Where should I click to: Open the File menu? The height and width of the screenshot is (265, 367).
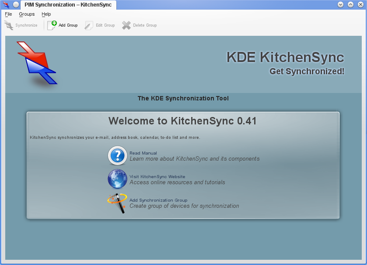pyautogui.click(x=8, y=14)
